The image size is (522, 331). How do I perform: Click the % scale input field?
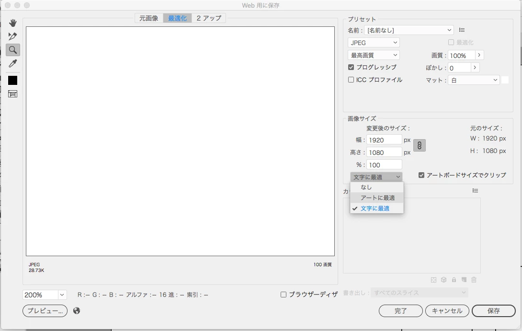pyautogui.click(x=384, y=165)
